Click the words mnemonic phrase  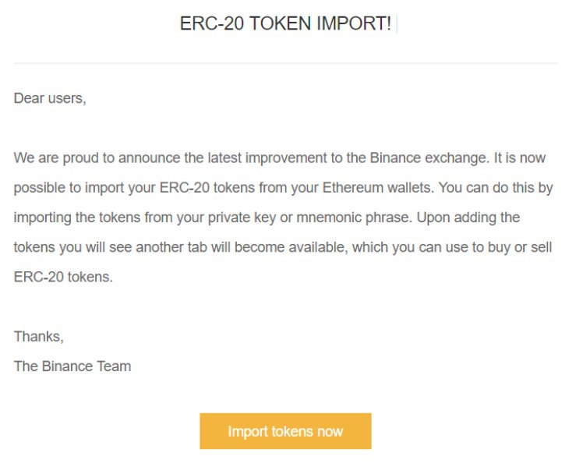click(x=355, y=218)
